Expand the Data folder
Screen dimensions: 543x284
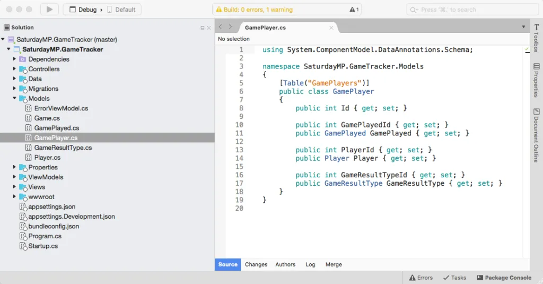[x=14, y=79]
